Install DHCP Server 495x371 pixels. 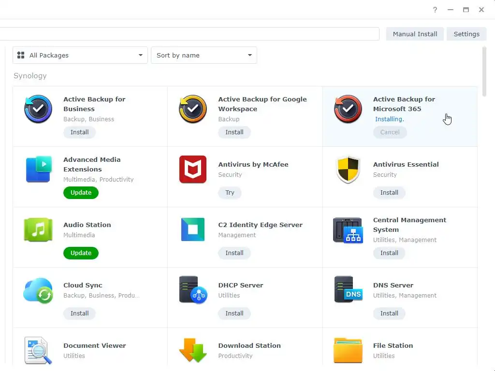pyautogui.click(x=234, y=313)
